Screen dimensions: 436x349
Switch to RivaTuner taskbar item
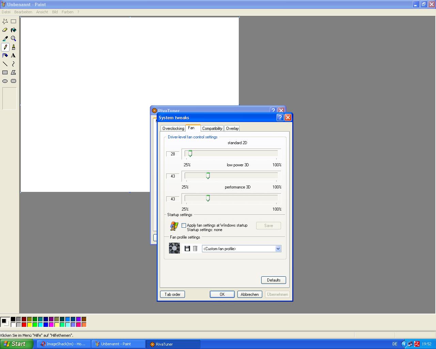coord(173,344)
